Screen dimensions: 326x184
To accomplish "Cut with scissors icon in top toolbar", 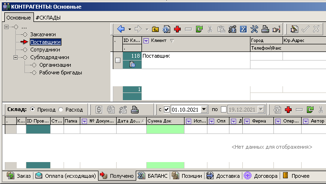I will [x=210, y=29].
